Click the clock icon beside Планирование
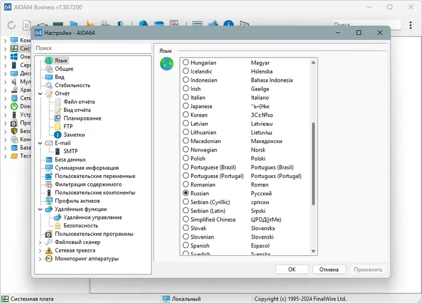 click(x=57, y=118)
